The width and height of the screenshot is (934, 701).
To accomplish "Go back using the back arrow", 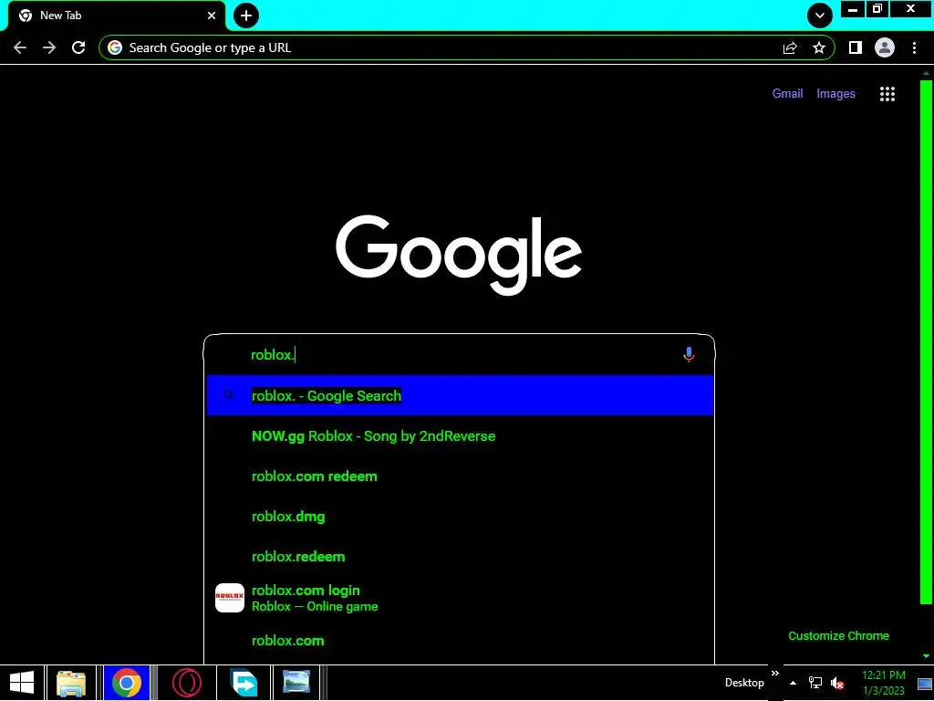I will point(20,47).
